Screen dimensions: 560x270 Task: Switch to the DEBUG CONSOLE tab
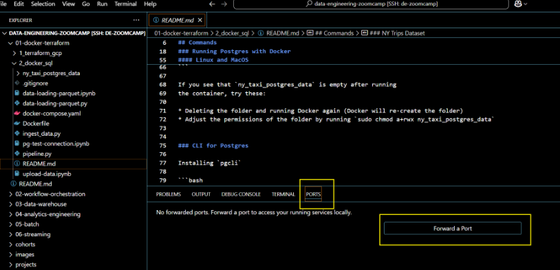pyautogui.click(x=241, y=194)
